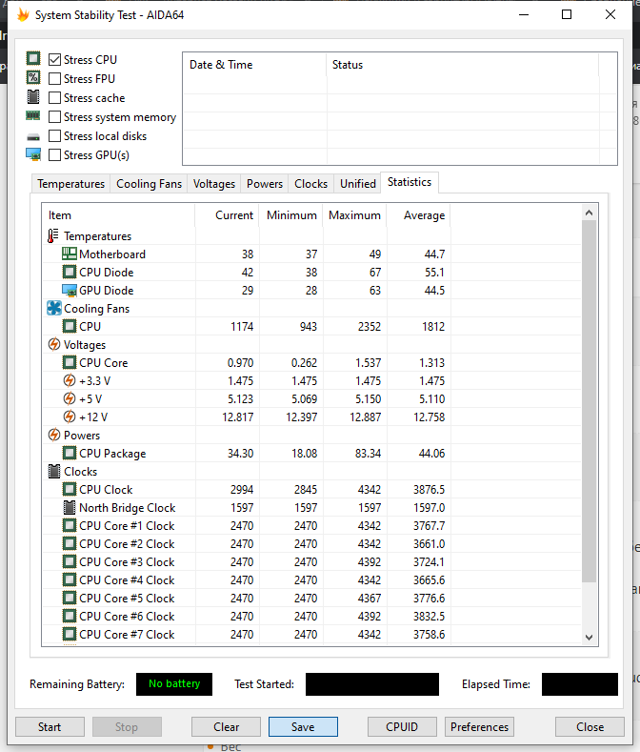640x752 pixels.
Task: Click the CPU Core voltage row icon
Action: click(x=70, y=362)
